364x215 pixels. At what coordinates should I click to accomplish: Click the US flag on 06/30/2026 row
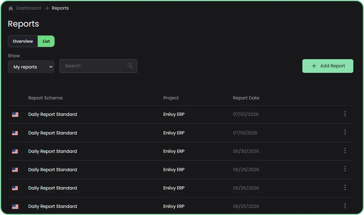pos(15,151)
